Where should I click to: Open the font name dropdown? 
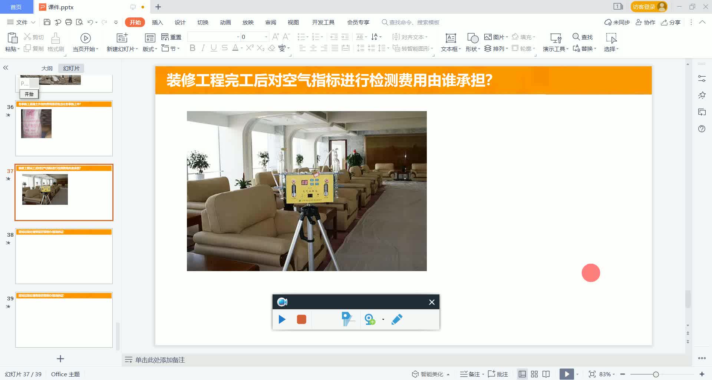pyautogui.click(x=238, y=37)
